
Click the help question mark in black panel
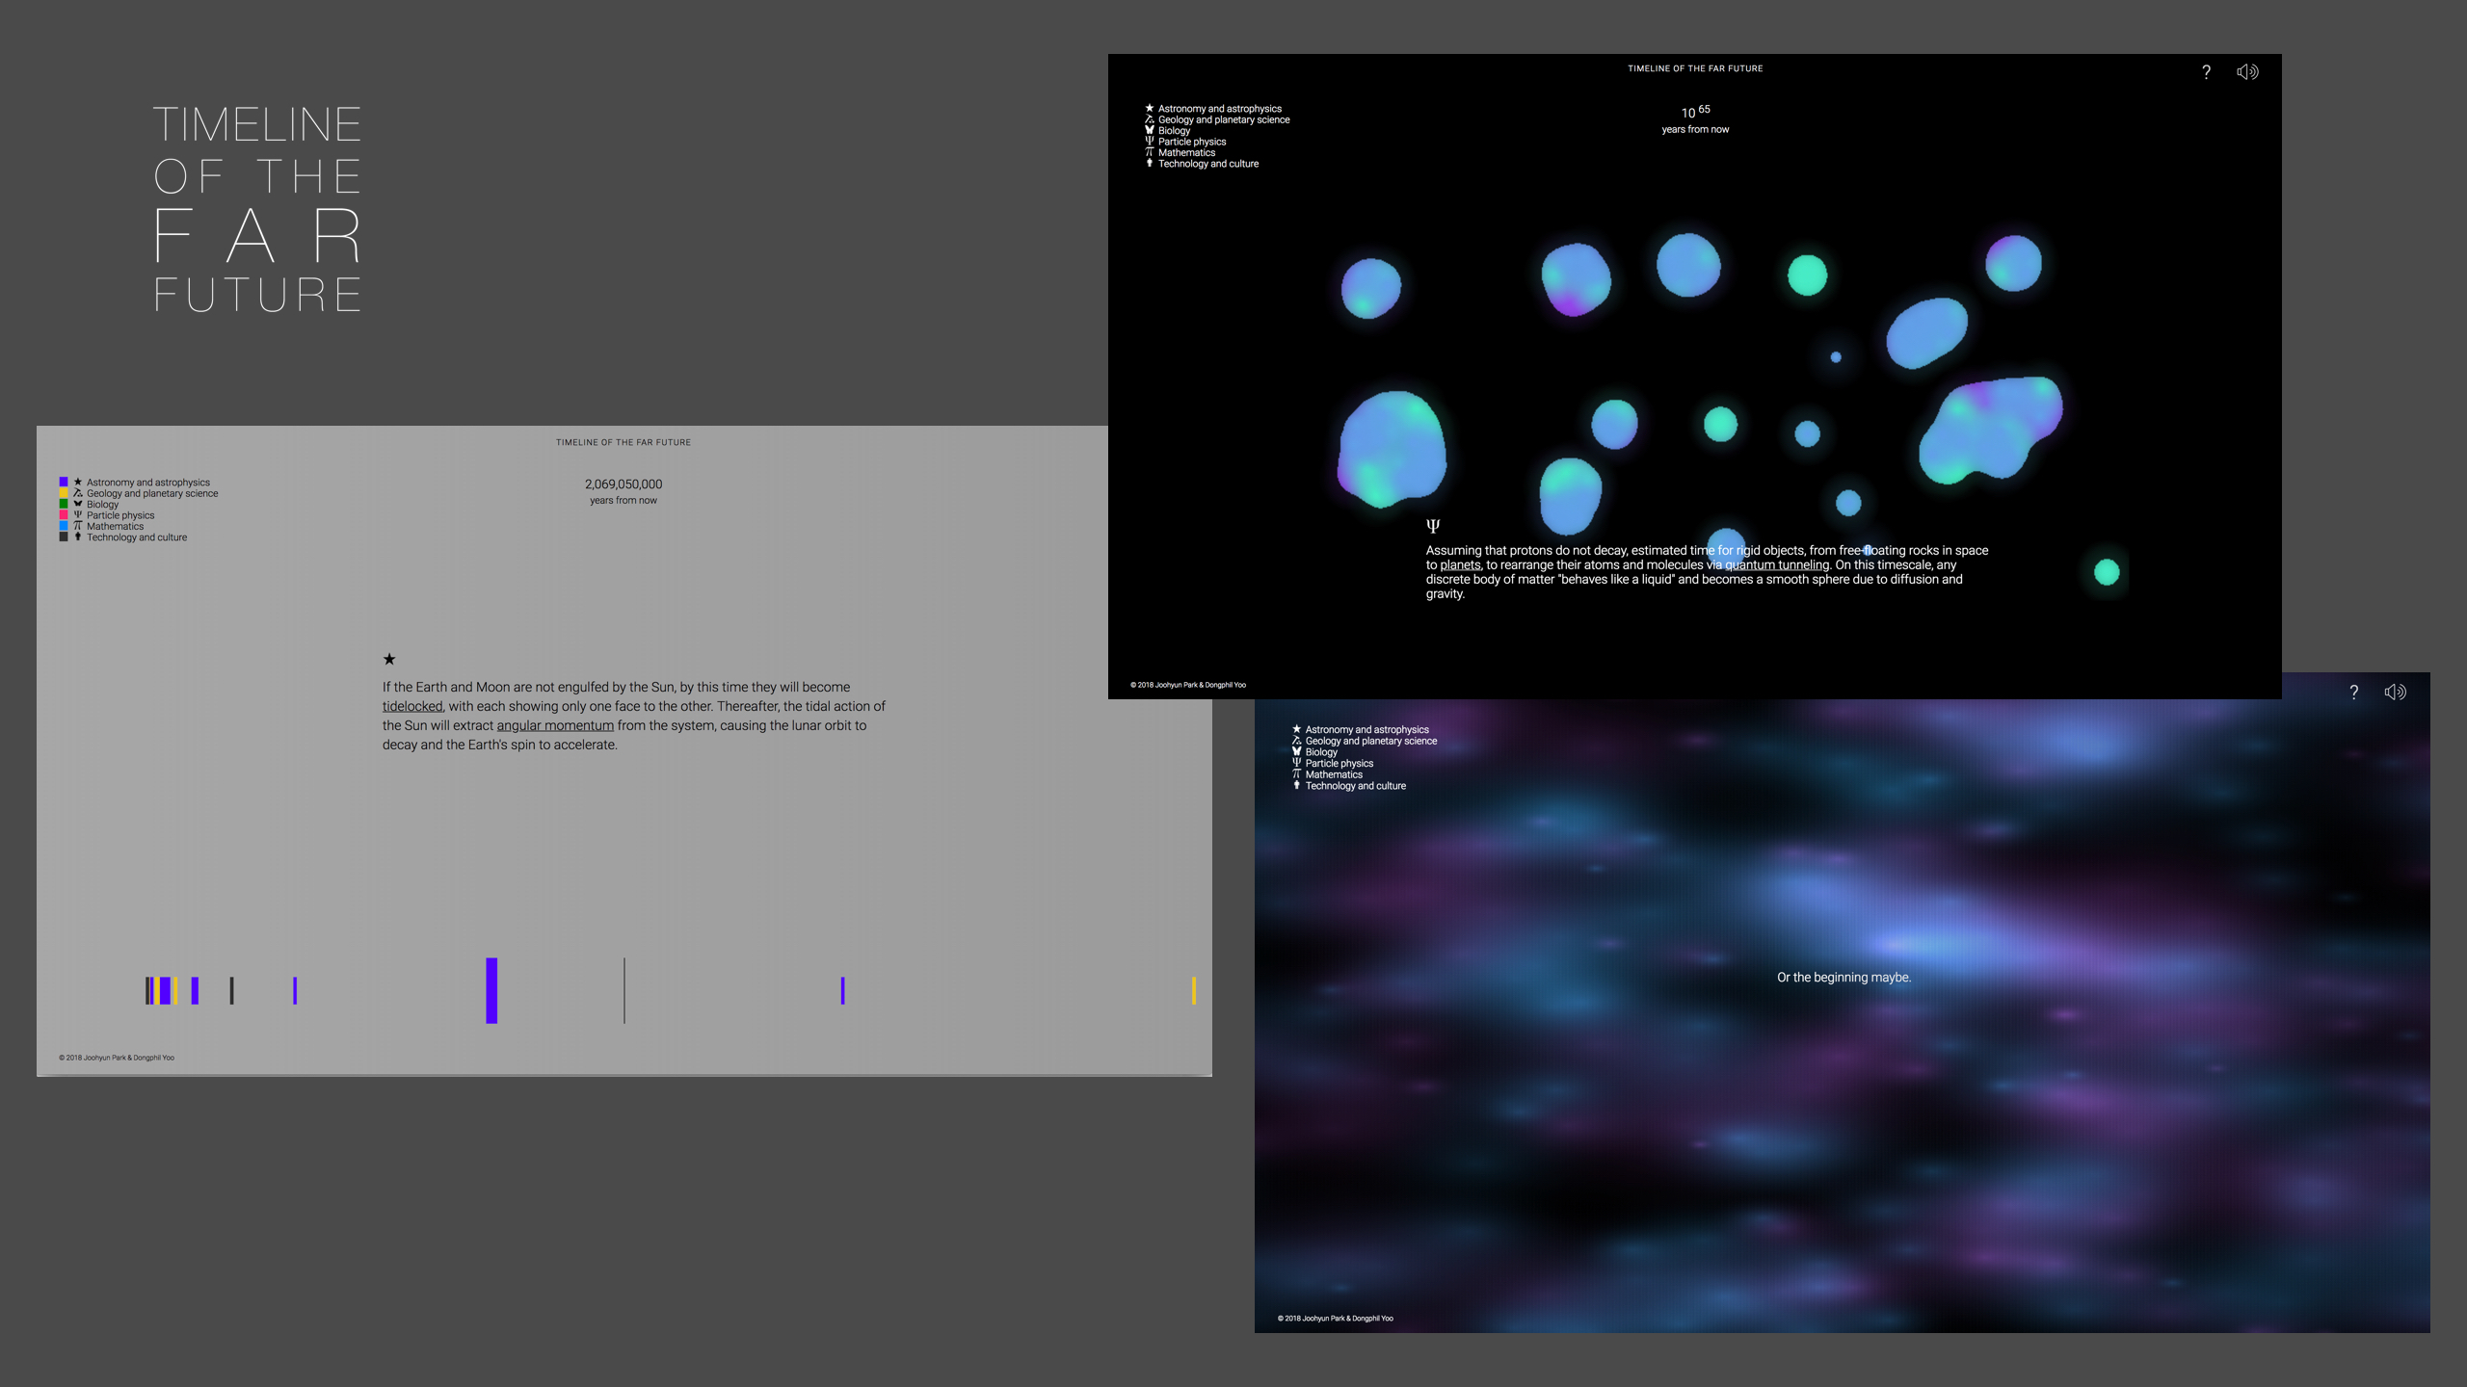[2206, 72]
